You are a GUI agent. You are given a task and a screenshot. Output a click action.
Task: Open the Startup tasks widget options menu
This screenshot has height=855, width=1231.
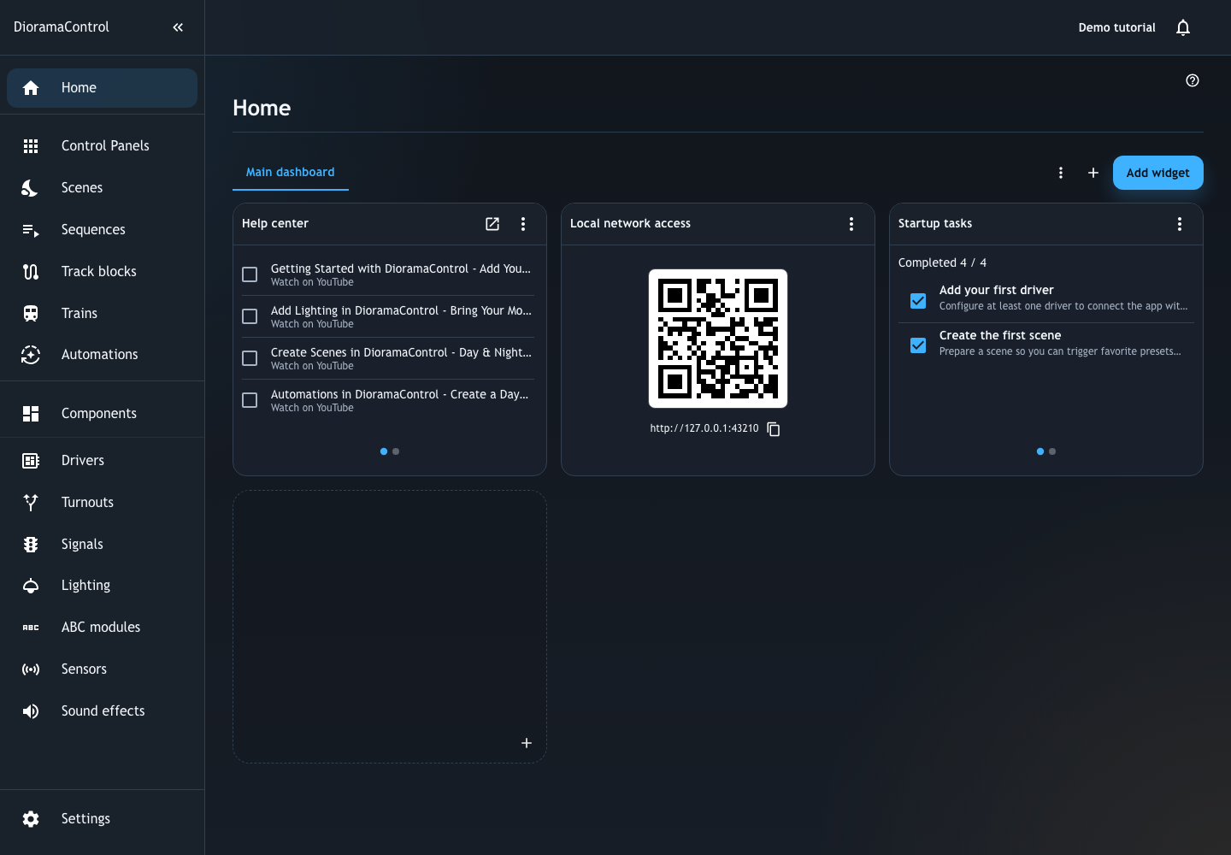coord(1180,224)
